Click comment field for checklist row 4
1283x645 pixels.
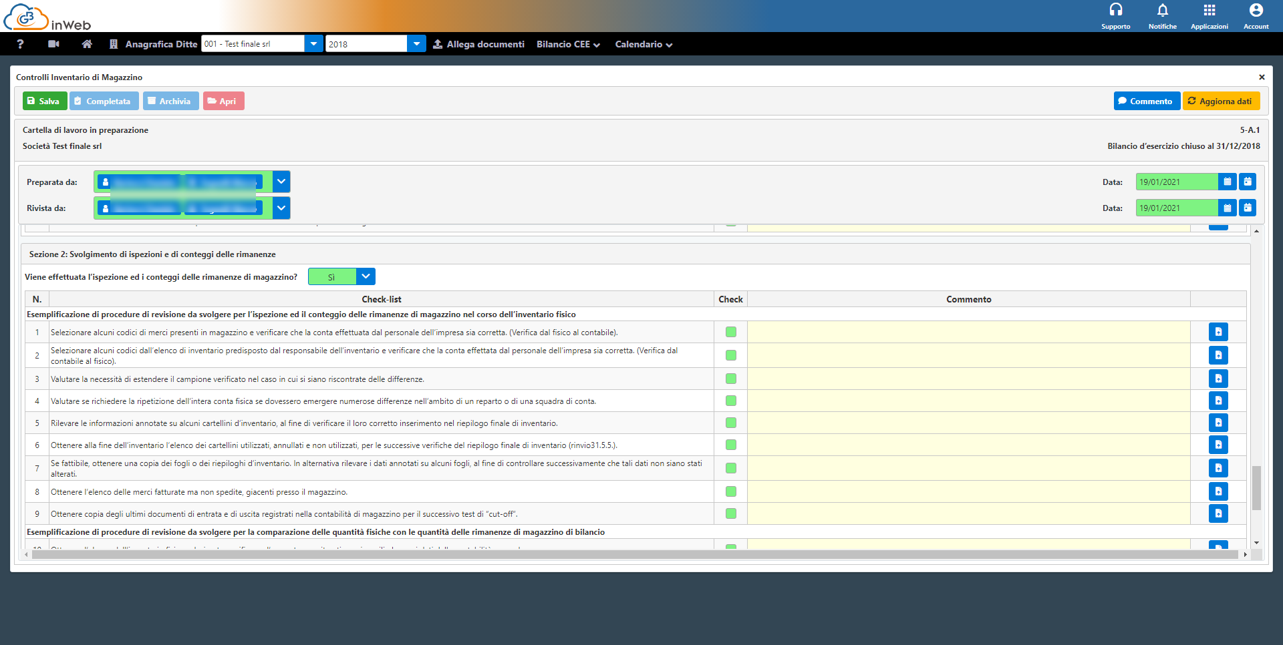968,401
